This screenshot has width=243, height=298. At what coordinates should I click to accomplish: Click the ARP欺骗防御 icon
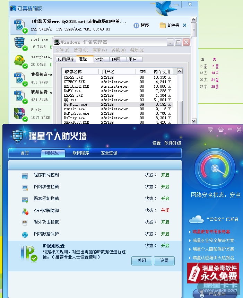[x=25, y=211]
